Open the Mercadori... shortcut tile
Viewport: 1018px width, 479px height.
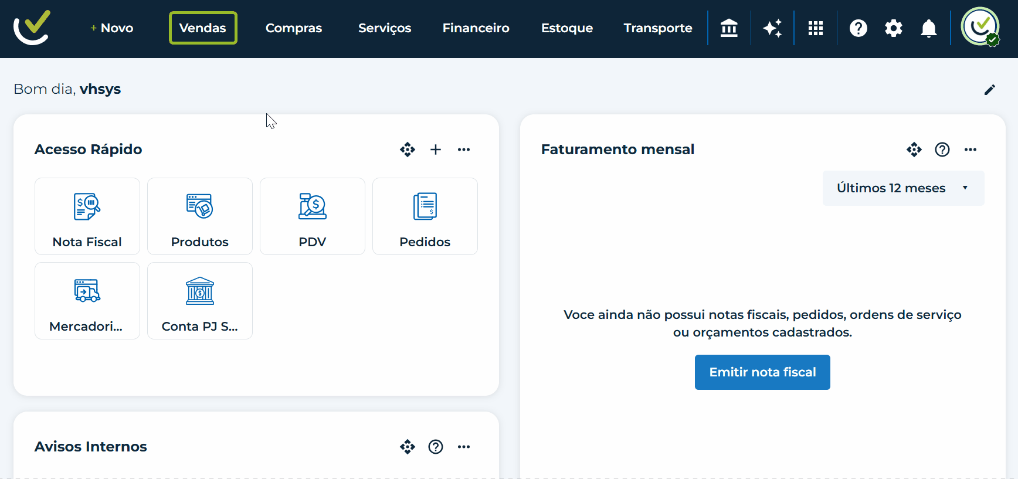point(87,301)
